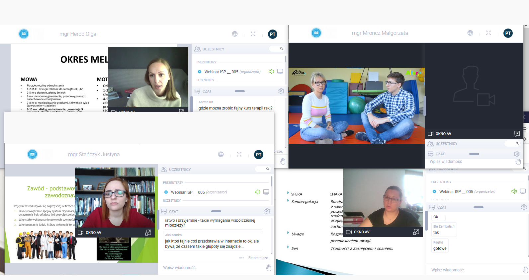Expand AV window in bottom-right webinar video

click(416, 232)
